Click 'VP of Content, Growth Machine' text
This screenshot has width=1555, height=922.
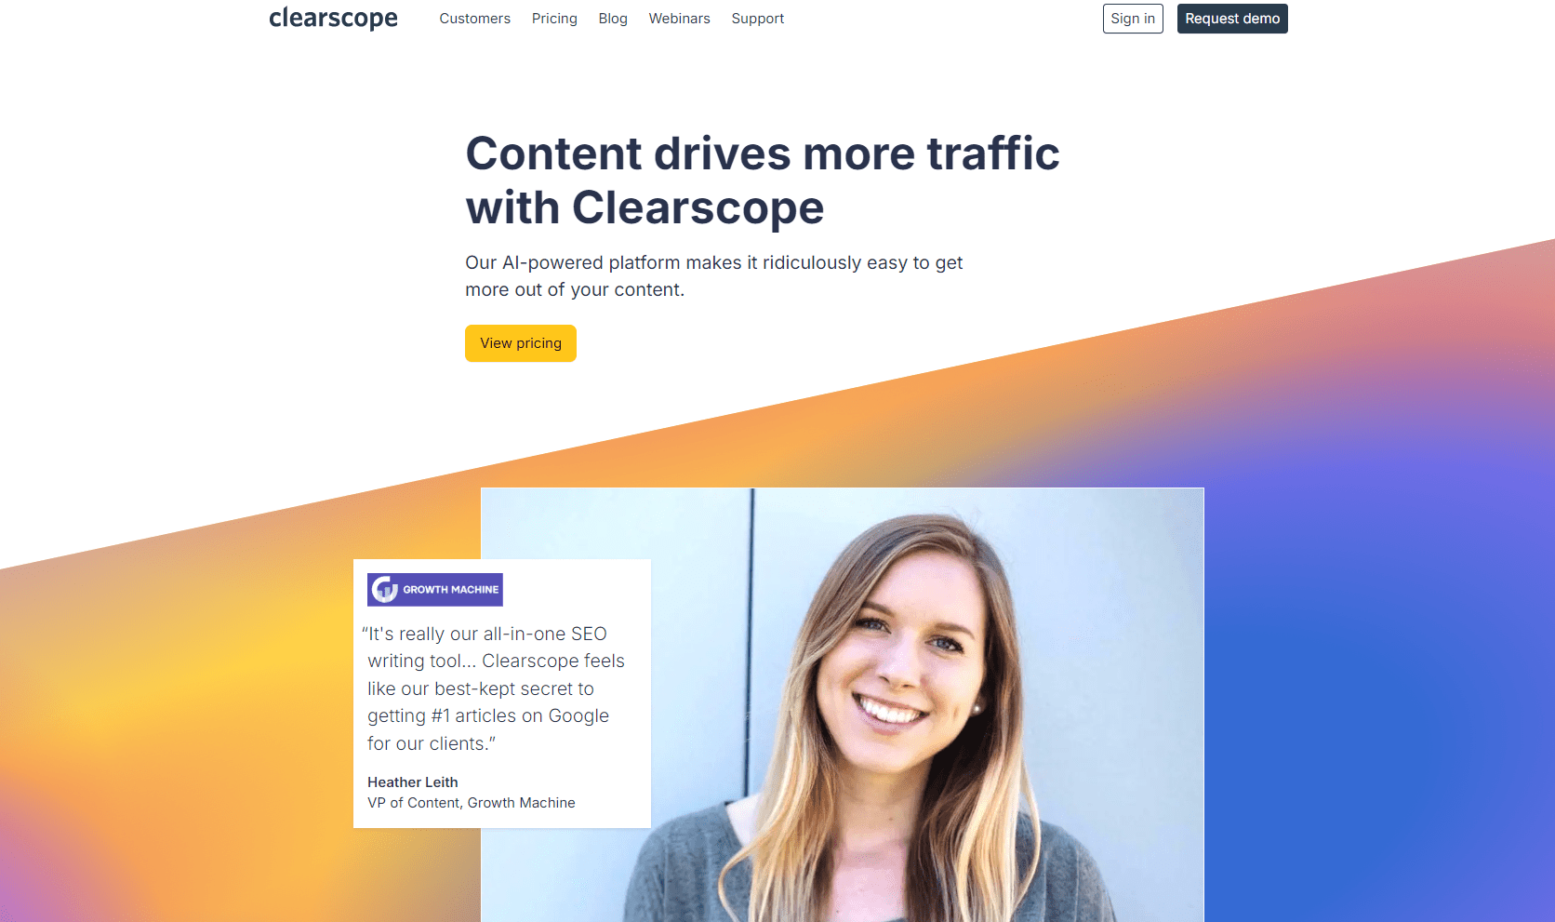[472, 803]
